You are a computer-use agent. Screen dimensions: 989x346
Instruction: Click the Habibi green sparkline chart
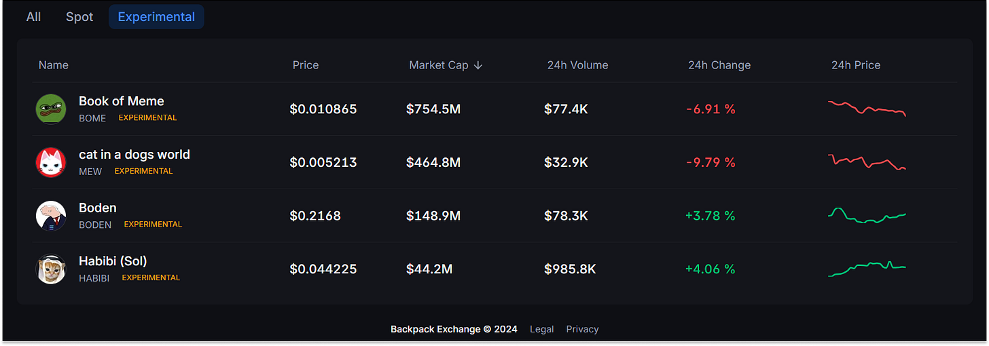point(867,269)
